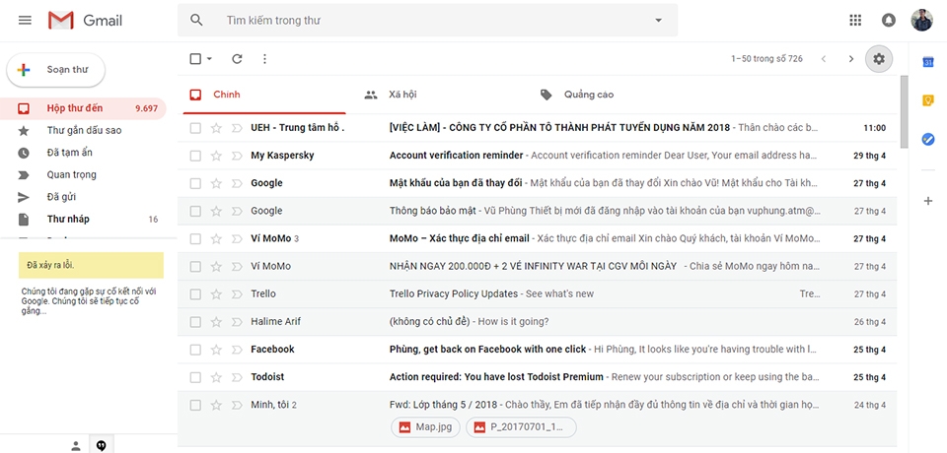Open the P_20170701 image attachment

pyautogui.click(x=521, y=427)
